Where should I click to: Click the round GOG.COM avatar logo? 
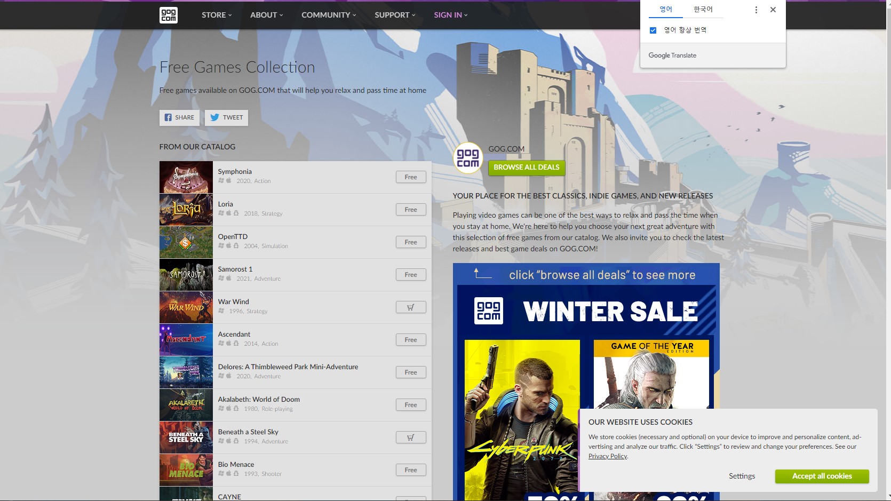click(468, 158)
